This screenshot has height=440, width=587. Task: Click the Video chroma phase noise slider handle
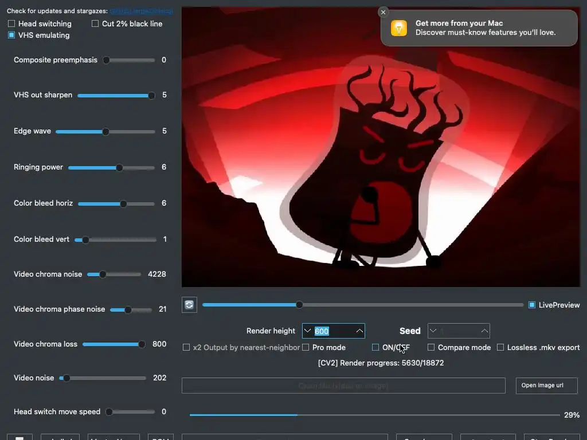click(x=128, y=310)
